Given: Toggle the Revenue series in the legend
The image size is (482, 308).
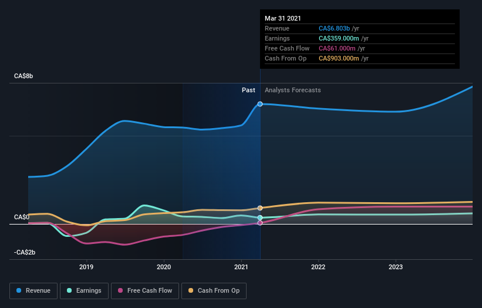Looking at the screenshot, I should coord(33,291).
